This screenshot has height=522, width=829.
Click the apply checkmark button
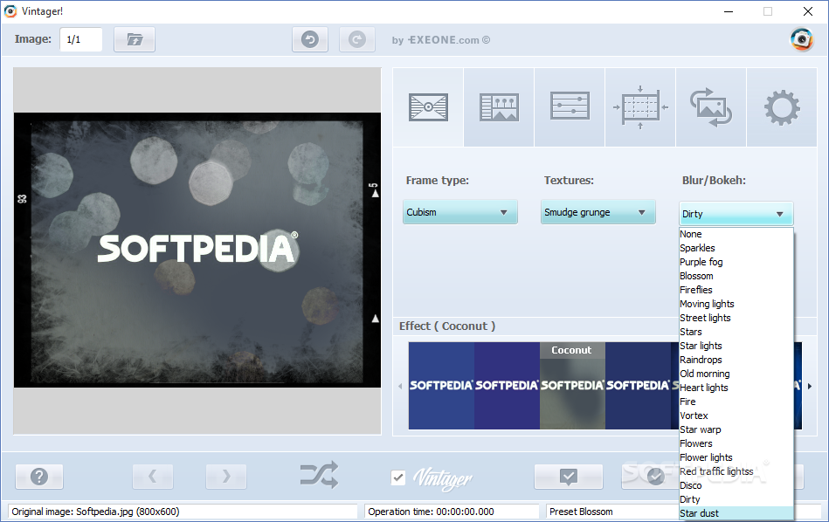pyautogui.click(x=569, y=477)
